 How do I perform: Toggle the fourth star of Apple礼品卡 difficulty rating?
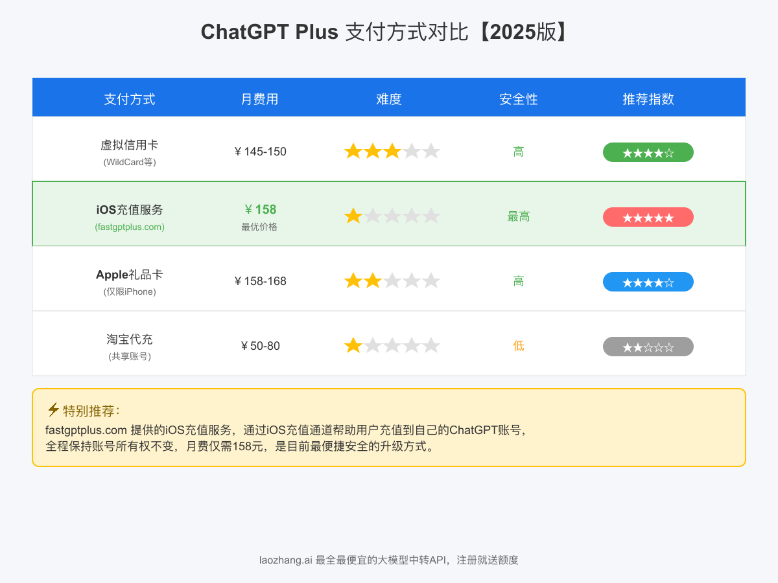click(x=412, y=280)
